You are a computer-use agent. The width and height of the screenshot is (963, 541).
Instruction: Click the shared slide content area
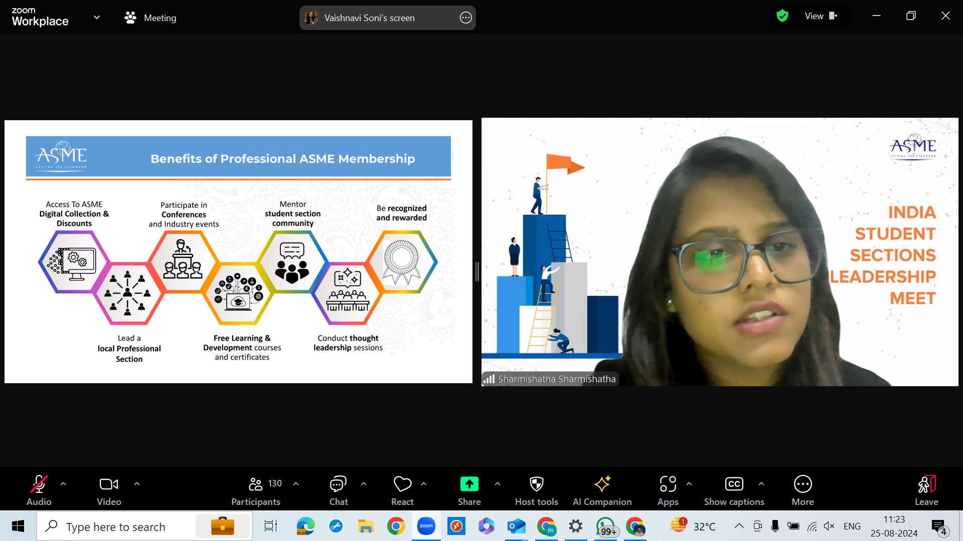click(x=238, y=252)
